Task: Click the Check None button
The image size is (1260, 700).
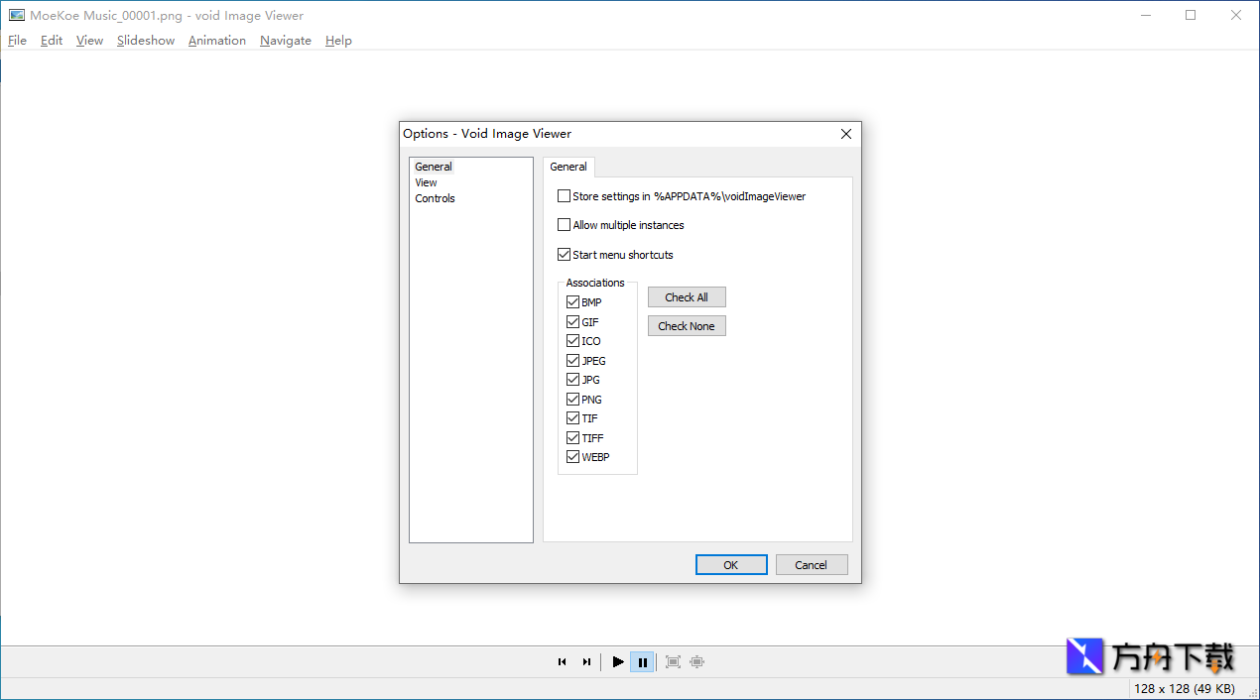Action: tap(687, 326)
